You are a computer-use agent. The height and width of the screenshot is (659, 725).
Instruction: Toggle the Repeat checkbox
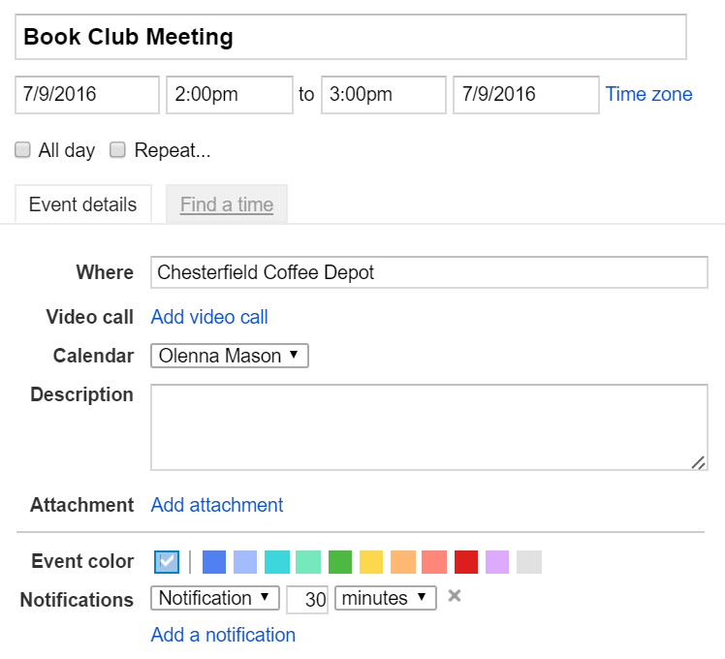click(117, 150)
